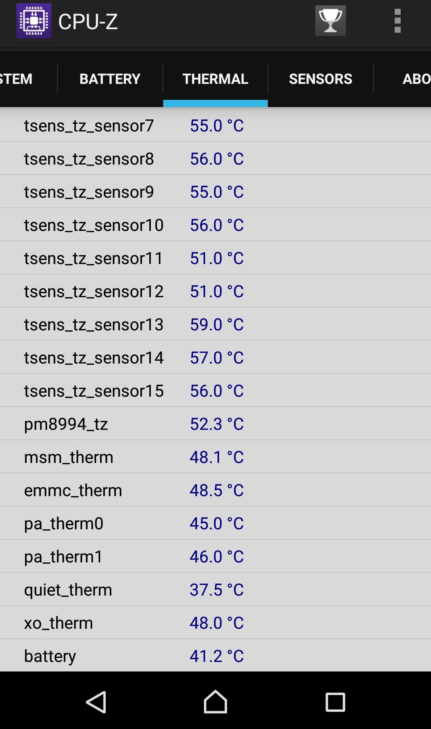Viewport: 431px width, 729px height.
Task: Select the tsens_tz_sensor7 row
Action: click(x=215, y=125)
